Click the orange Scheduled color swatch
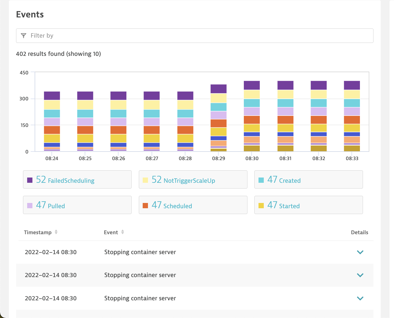The image size is (394, 318). tap(145, 205)
